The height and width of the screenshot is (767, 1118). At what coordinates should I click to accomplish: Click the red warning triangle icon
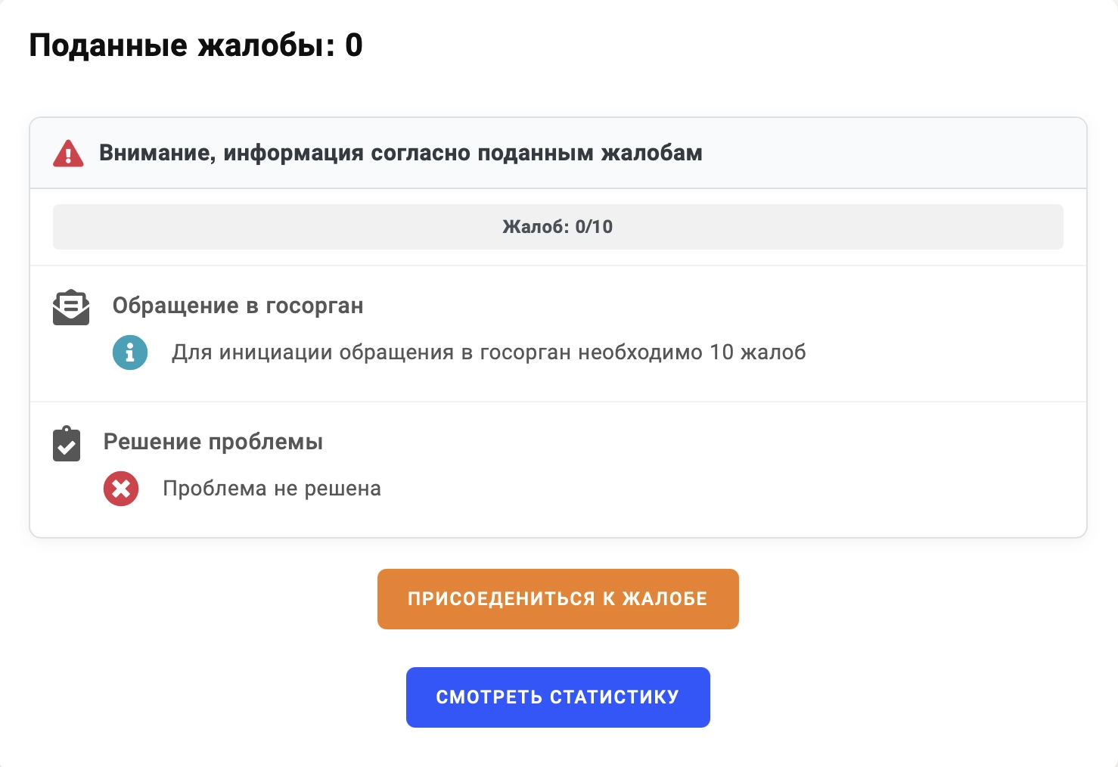(x=68, y=154)
